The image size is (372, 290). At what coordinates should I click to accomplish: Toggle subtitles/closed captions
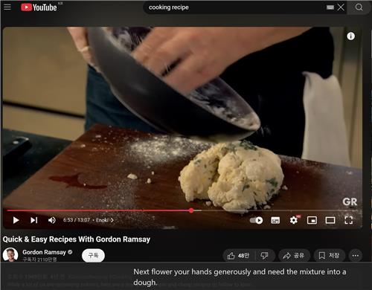pyautogui.click(x=275, y=220)
